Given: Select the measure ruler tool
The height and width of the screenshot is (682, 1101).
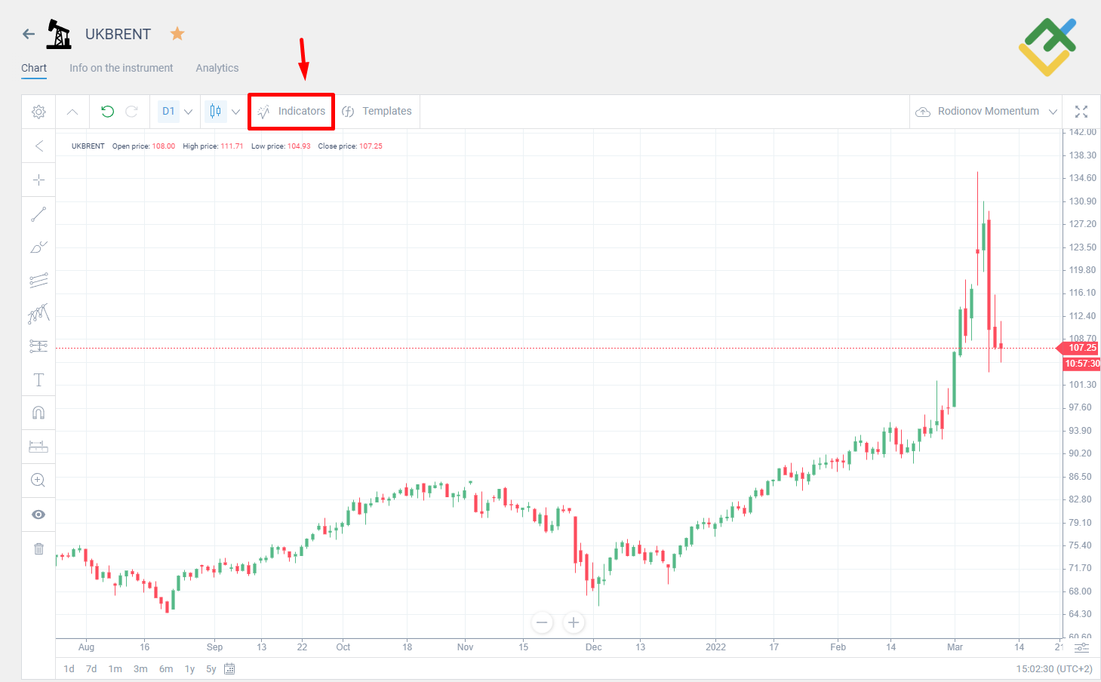Looking at the screenshot, I should click(38, 446).
